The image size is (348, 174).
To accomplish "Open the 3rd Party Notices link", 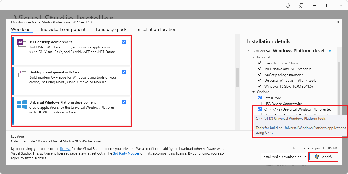I will 126,153.
